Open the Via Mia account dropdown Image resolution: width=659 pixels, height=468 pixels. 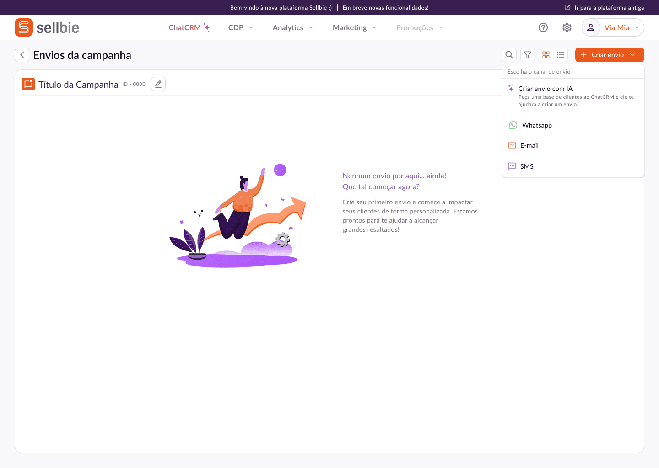pyautogui.click(x=613, y=27)
